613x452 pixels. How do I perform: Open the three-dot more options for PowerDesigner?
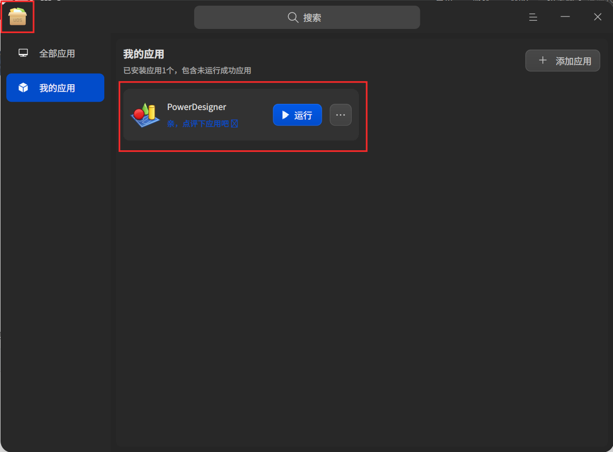coord(340,115)
